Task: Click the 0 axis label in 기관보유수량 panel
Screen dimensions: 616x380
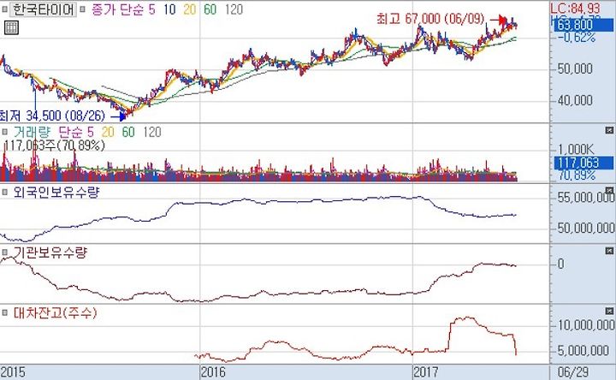Action: click(561, 264)
